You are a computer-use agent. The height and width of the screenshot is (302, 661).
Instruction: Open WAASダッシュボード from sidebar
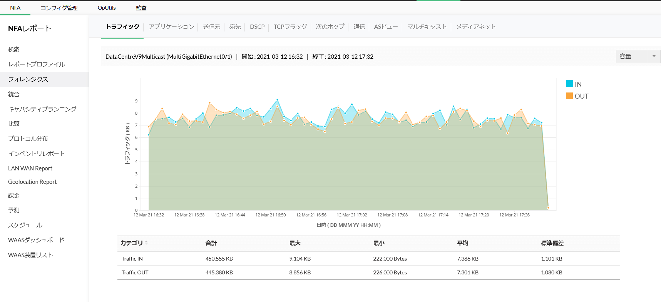coord(36,240)
